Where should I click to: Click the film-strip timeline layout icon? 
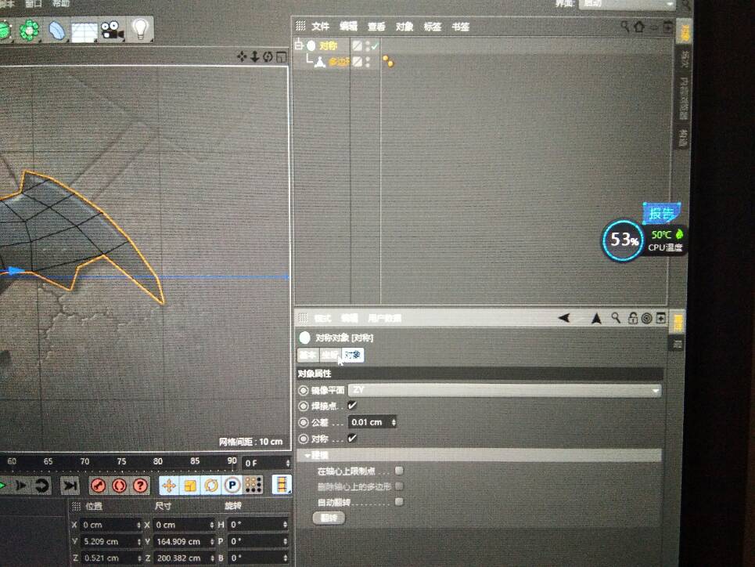282,484
